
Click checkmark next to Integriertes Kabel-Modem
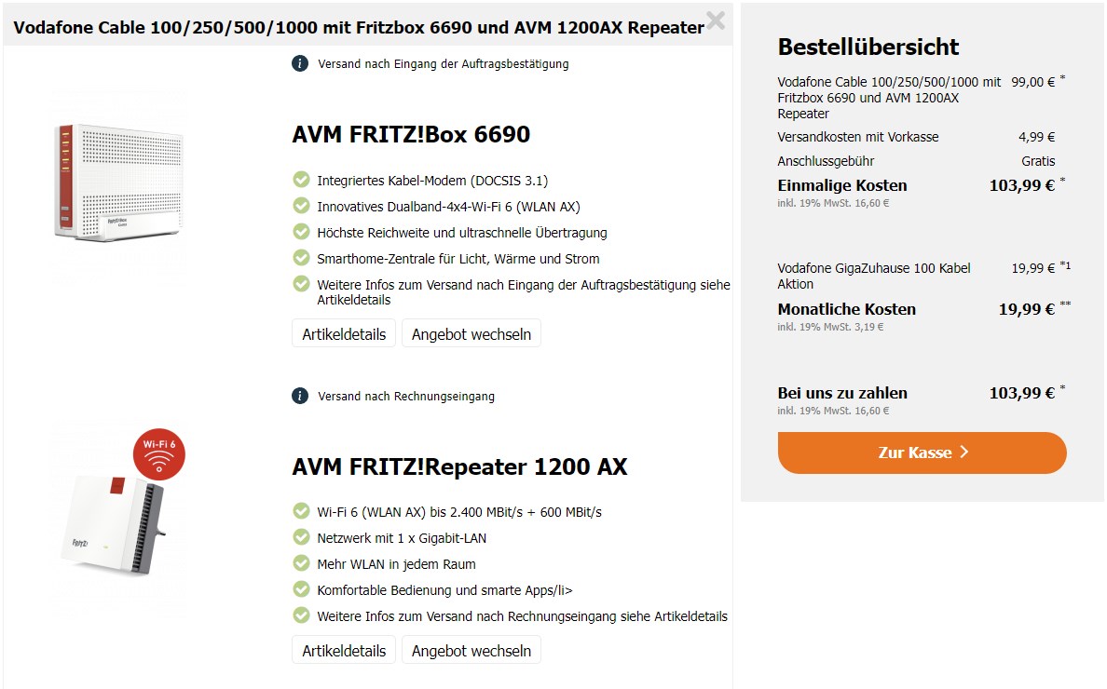[301, 180]
